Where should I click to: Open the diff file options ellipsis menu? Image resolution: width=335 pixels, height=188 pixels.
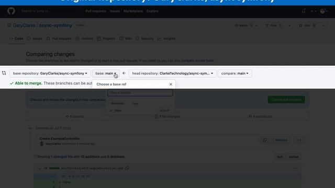(x=295, y=168)
